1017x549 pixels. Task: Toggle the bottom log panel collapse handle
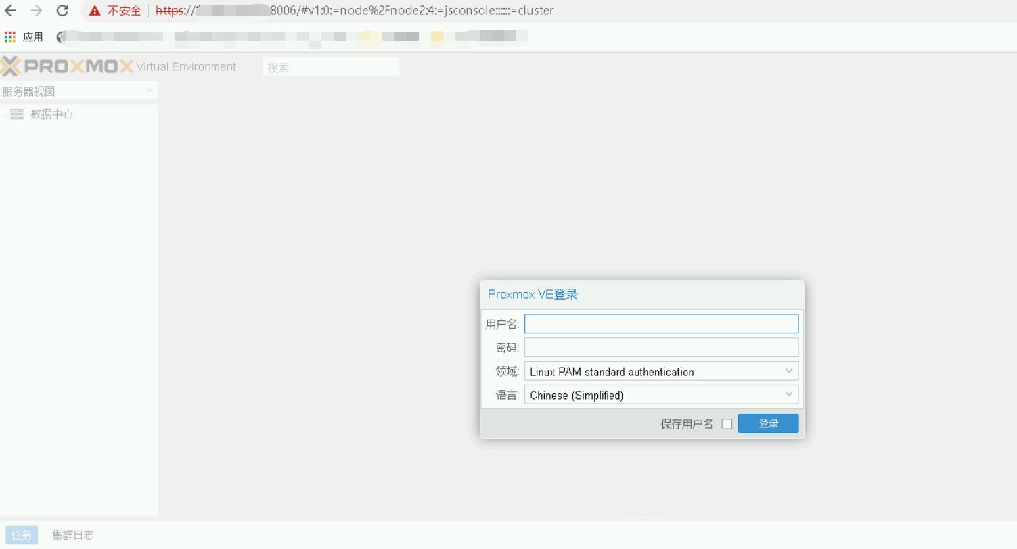[x=642, y=519]
